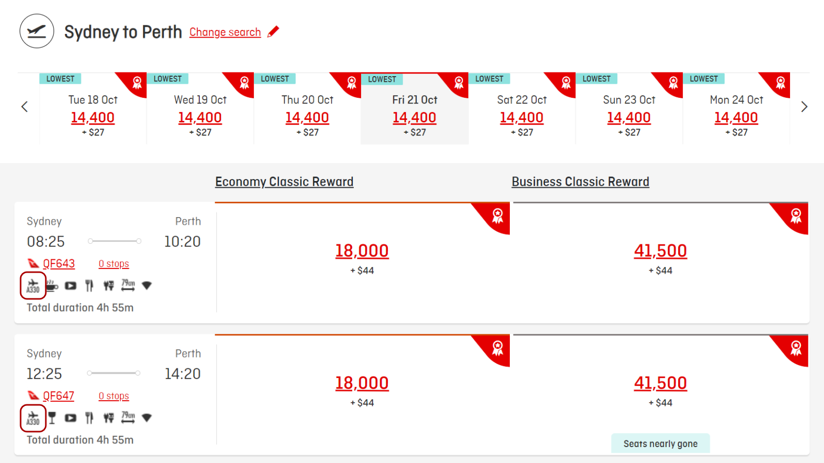Select the Sat 22 Oct date tab
This screenshot has height=463, width=824.
tap(522, 109)
